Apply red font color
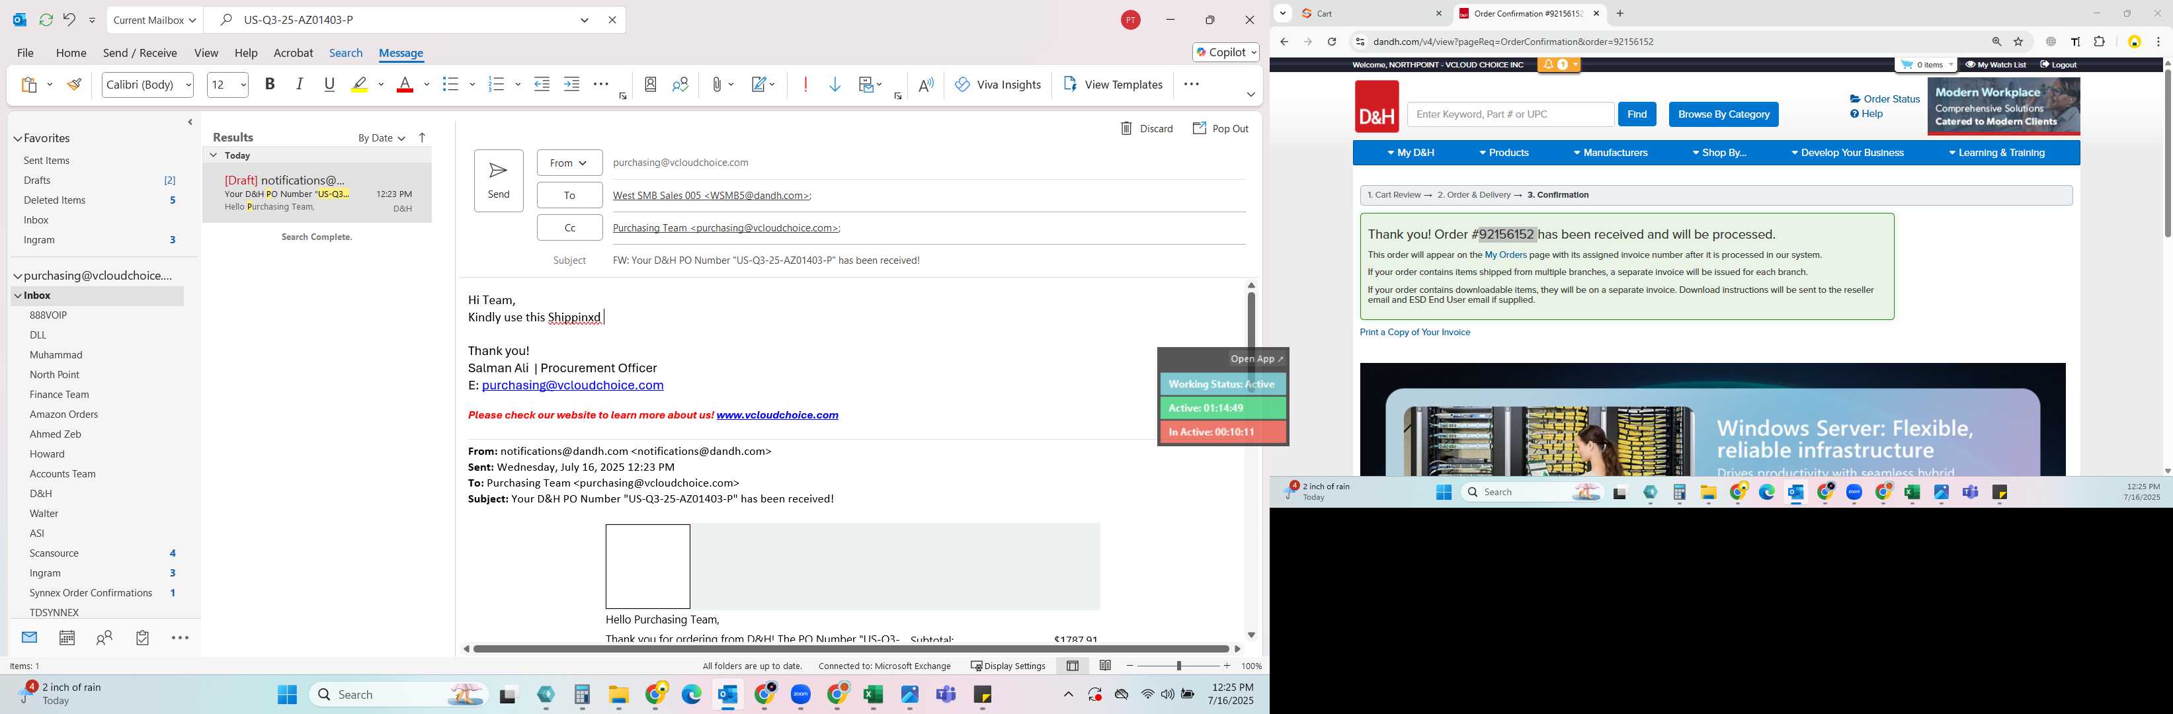2173x714 pixels. [x=405, y=85]
